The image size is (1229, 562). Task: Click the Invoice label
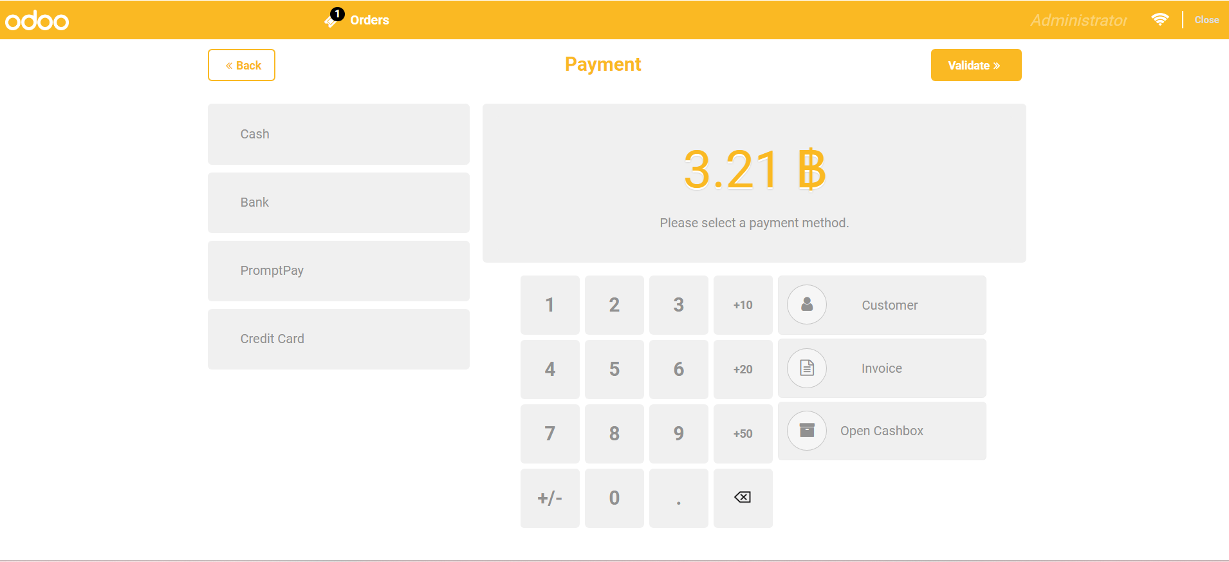coord(882,368)
